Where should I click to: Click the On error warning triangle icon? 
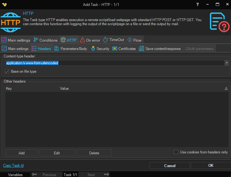pos(82,40)
